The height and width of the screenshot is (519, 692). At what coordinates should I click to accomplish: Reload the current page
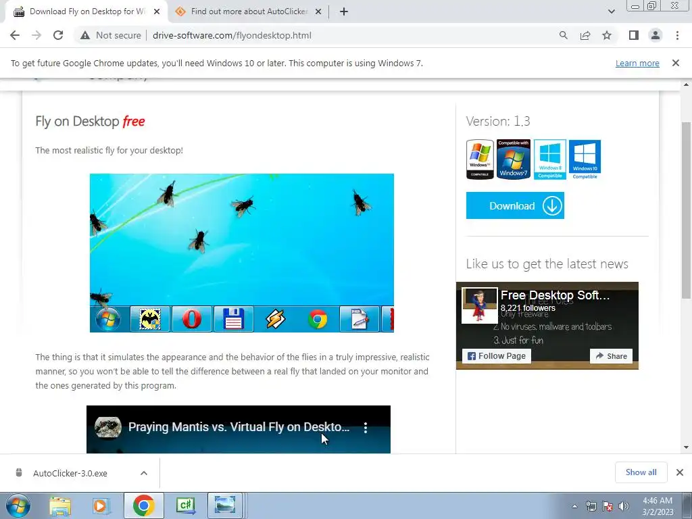click(58, 35)
